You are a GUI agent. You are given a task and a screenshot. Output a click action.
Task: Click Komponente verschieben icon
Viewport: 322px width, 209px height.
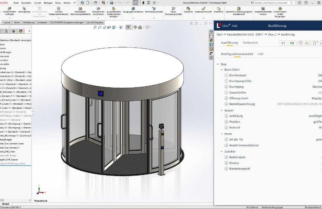[98, 9]
